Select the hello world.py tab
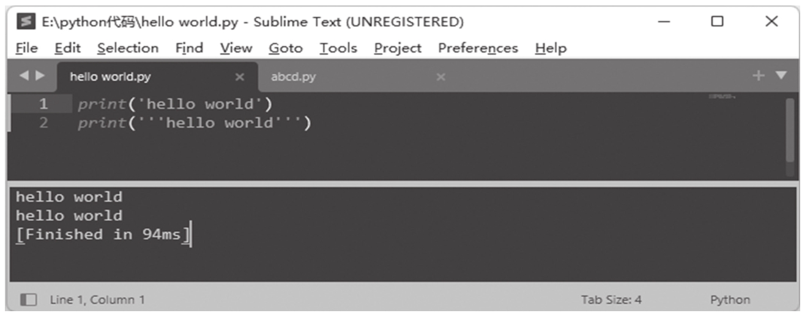Screen dimensions: 802x313 110,77
